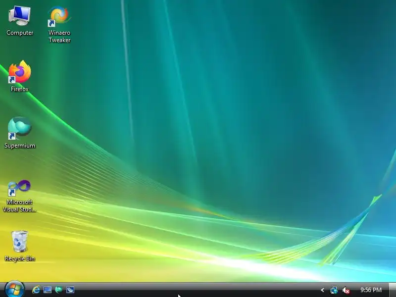This screenshot has width=396, height=297.
Task: Launch Internet Explorer from Quick Launch
Action: (36, 290)
